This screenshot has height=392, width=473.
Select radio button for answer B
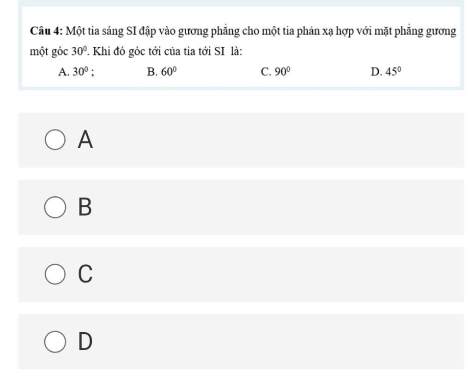55,207
